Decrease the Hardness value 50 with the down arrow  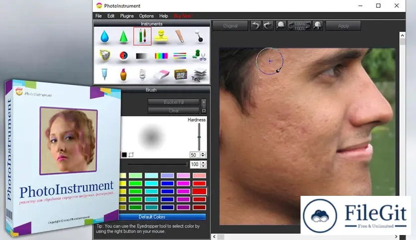[203, 156]
